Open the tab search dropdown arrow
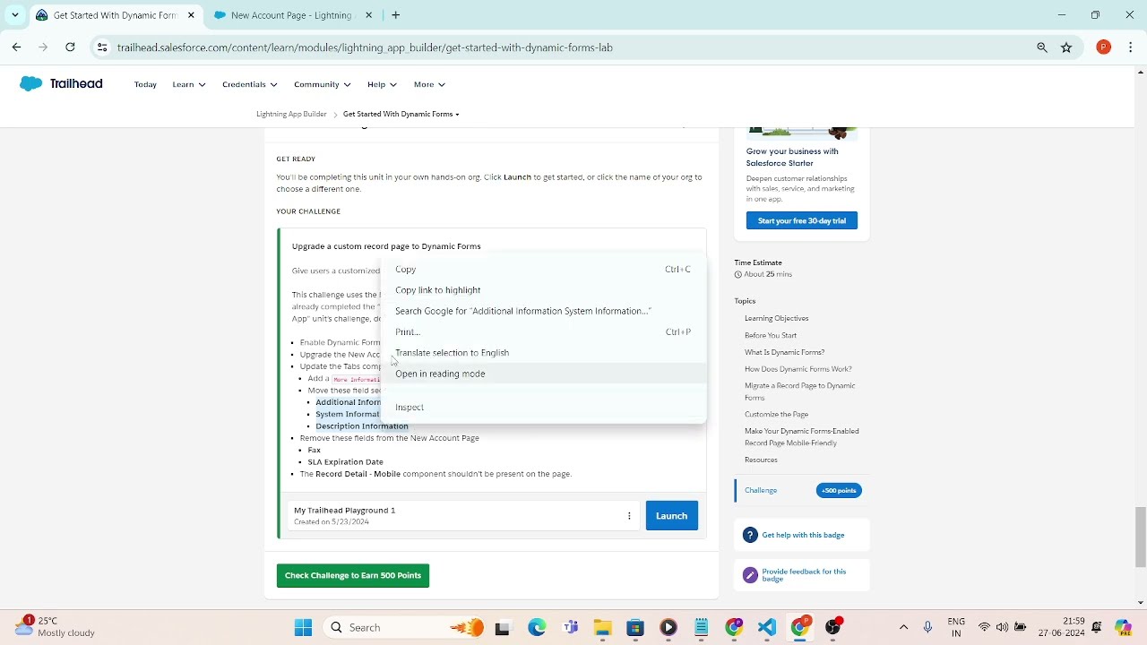The height and width of the screenshot is (645, 1147). [14, 15]
